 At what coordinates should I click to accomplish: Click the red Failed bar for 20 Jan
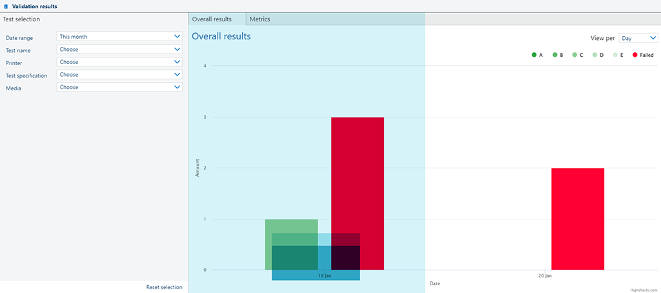[577, 218]
